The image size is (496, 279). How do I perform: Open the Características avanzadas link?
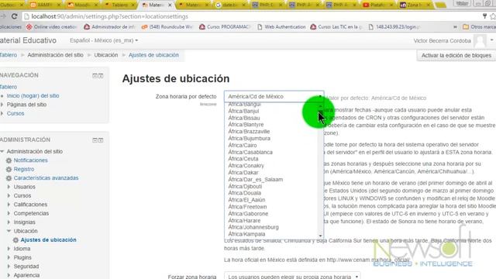point(46,178)
